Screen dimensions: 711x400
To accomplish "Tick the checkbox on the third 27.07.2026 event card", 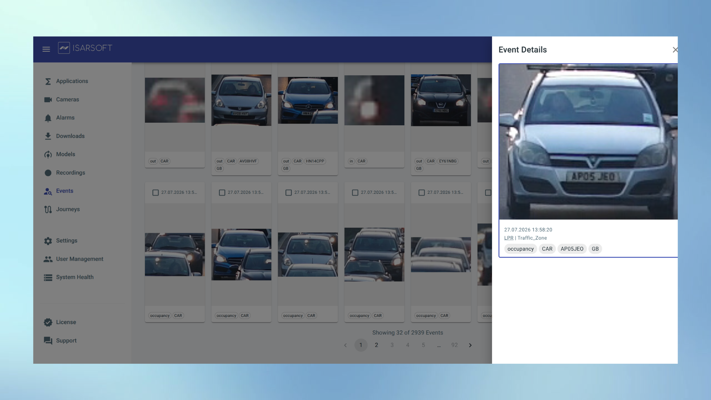I will [288, 193].
